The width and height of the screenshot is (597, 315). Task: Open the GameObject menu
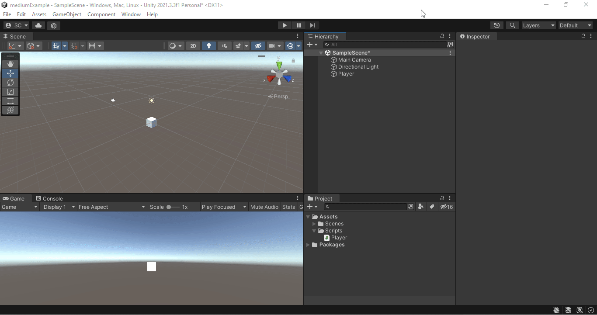66,14
